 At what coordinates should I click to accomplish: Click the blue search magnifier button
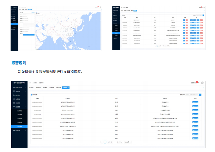coord(200,95)
